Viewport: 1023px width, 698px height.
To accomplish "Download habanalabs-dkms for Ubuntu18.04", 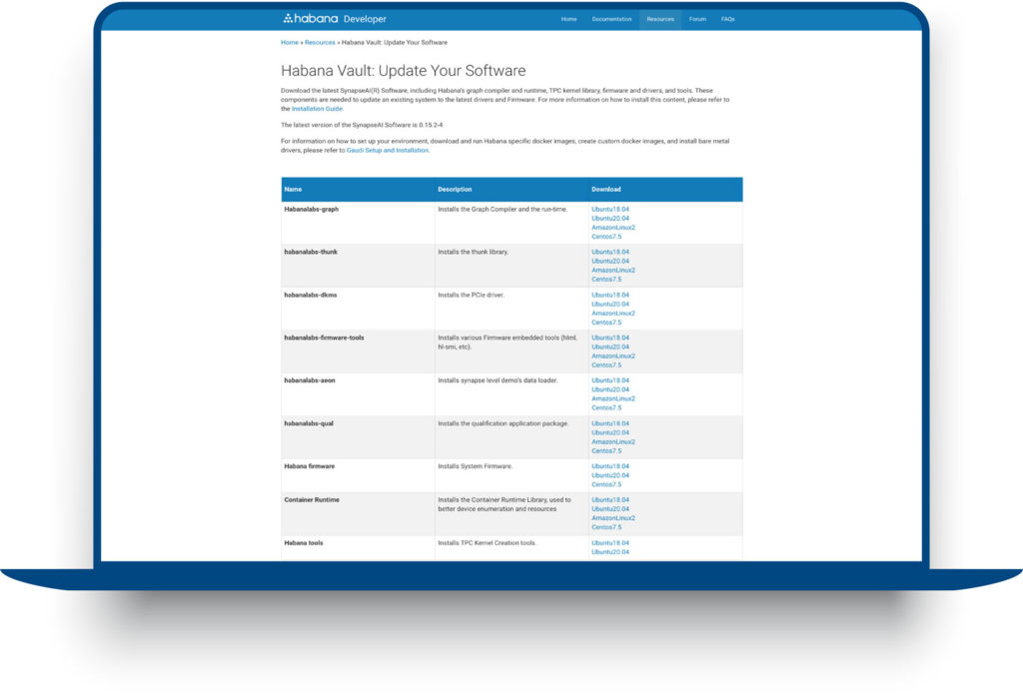I will (610, 295).
